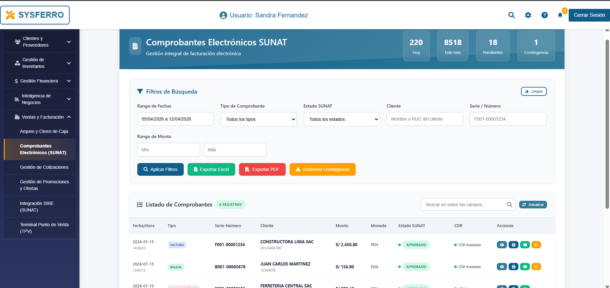Click the page vertical scrollbar

tap(607, 124)
